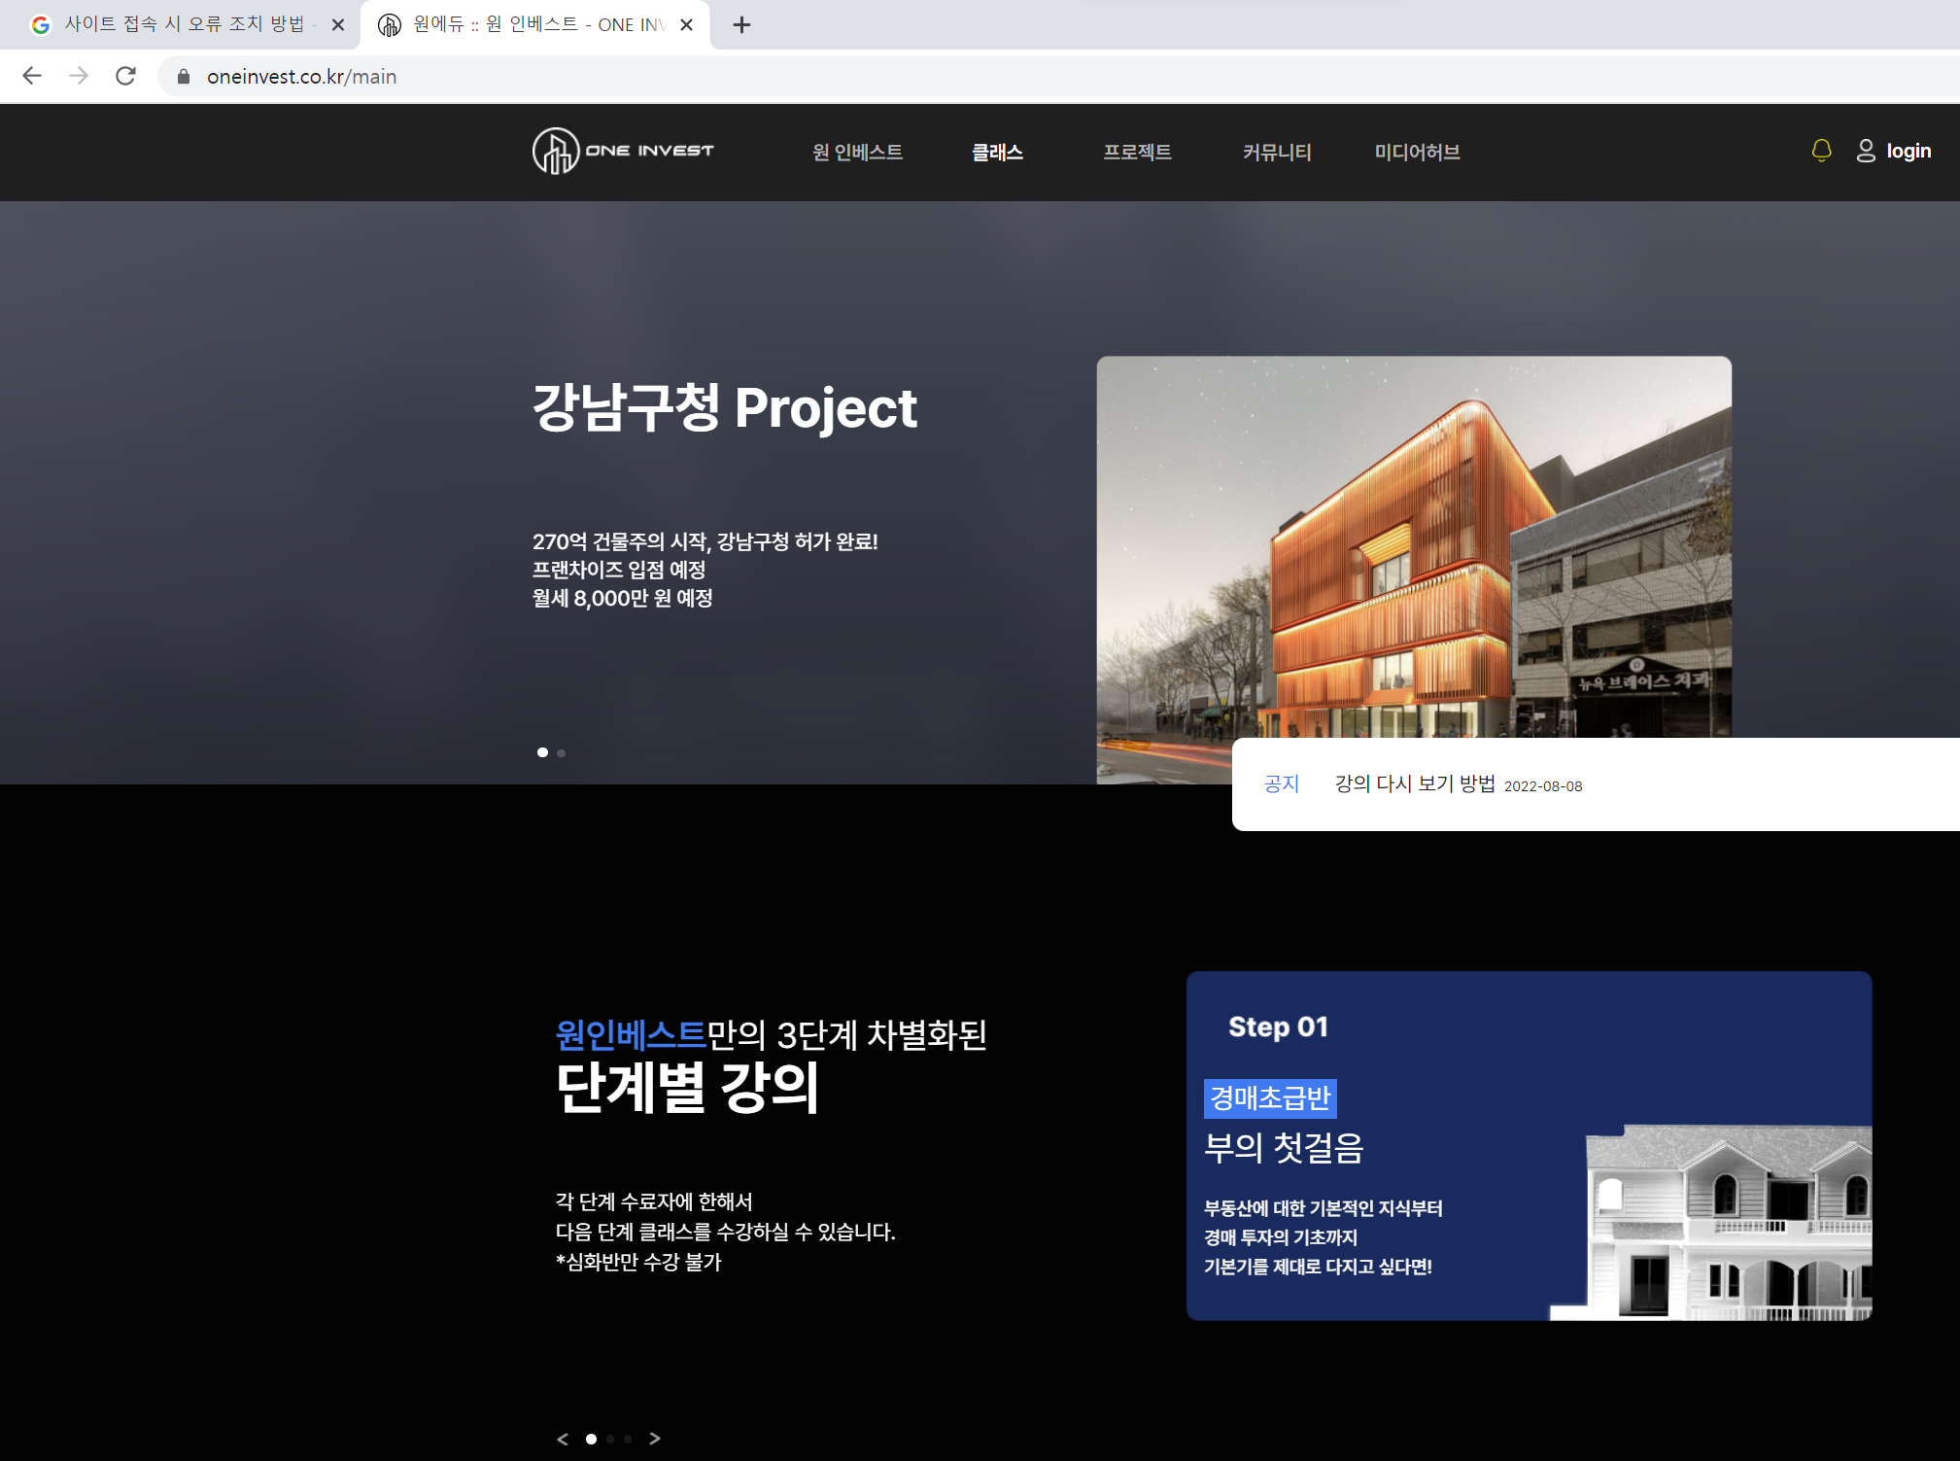Click the padlock icon in the address bar

pyautogui.click(x=183, y=76)
